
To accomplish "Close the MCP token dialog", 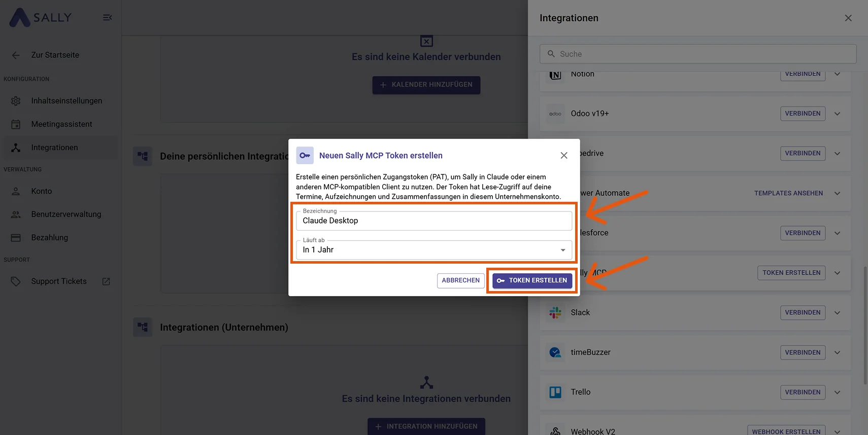I will click(x=564, y=156).
